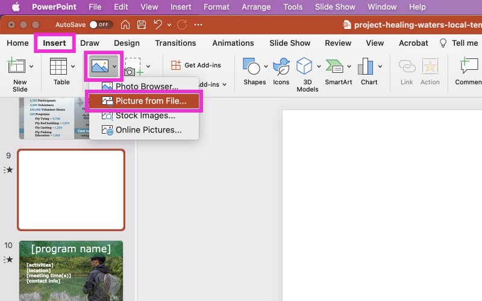Click the Home icon in the title bar
Viewport: 482px width, 301px height.
coord(125,25)
